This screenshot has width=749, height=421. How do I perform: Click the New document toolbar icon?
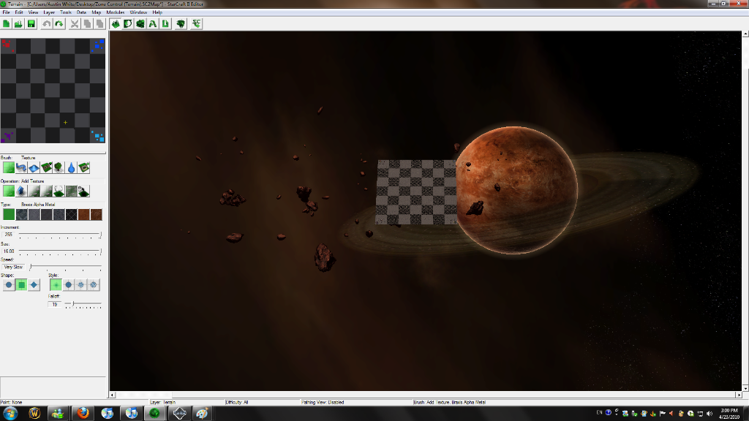(x=6, y=24)
